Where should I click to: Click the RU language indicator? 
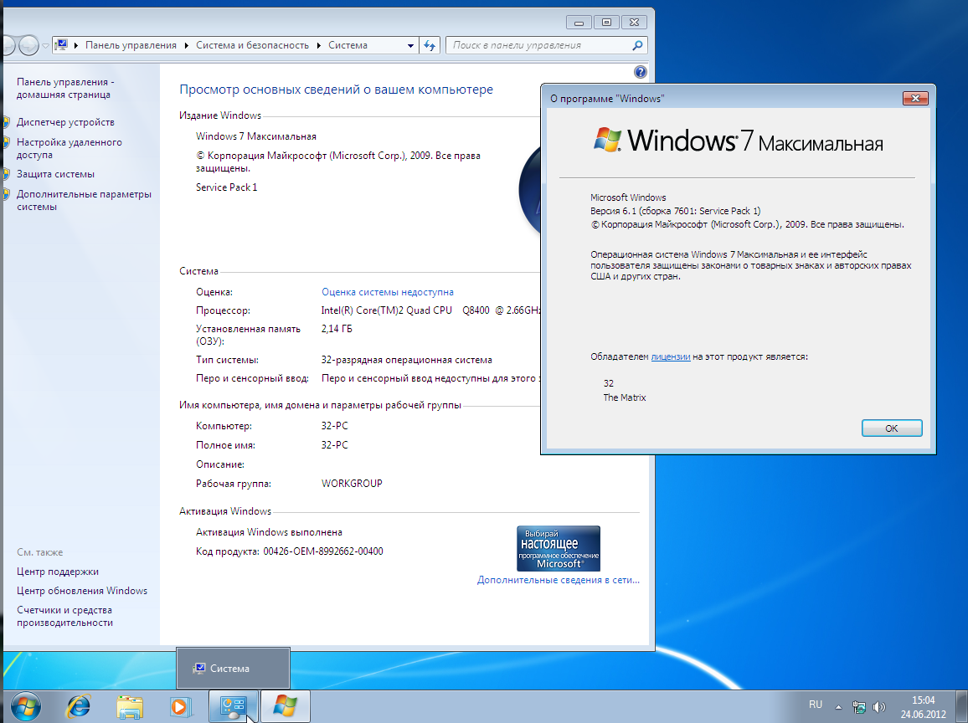click(x=816, y=705)
